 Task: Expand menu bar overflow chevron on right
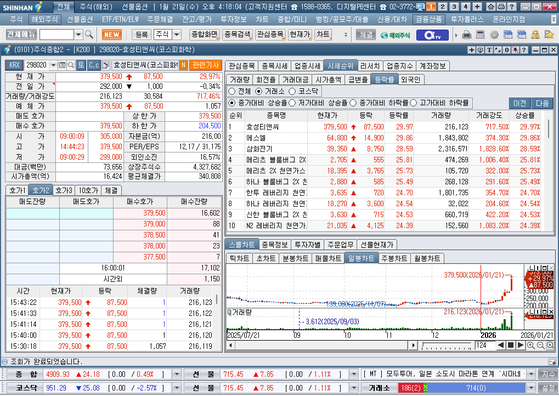pos(554,19)
